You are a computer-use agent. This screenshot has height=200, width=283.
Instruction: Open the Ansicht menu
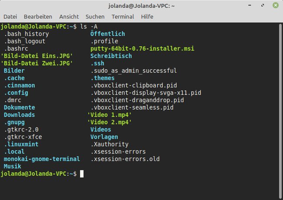click(69, 17)
